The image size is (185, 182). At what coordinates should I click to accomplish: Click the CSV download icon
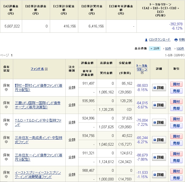click(x=146, y=40)
